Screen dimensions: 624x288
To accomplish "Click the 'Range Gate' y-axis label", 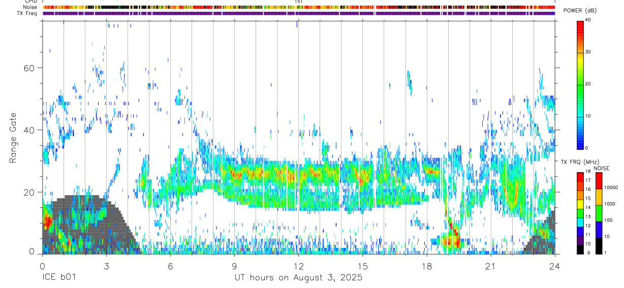I will [x=13, y=138].
